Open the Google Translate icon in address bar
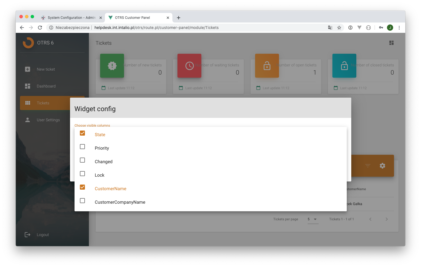Viewport: 421px width, 267px height. pos(330,28)
